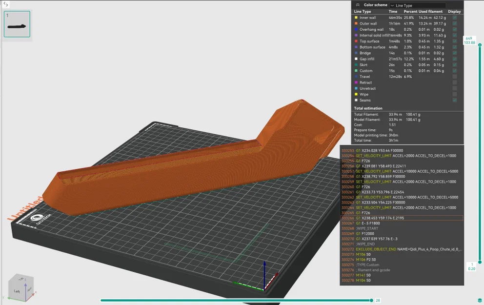Click the horizontal move slider handle
This screenshot has width=484, height=305.
tap(371, 300)
